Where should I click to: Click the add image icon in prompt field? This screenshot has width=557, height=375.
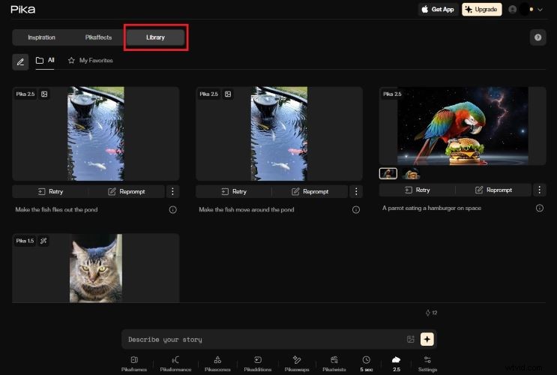pyautogui.click(x=410, y=339)
